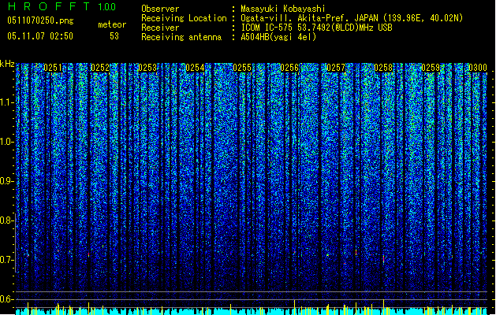
Task: Click the Receiving Location label
Action: click(184, 18)
